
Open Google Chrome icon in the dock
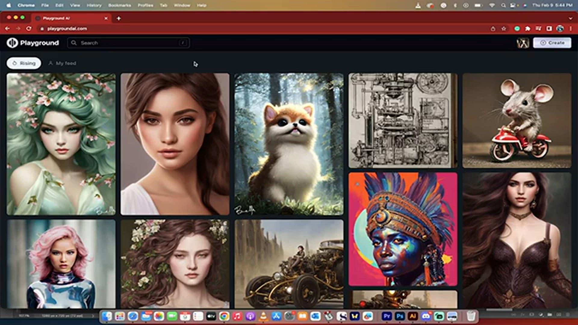[x=224, y=316]
